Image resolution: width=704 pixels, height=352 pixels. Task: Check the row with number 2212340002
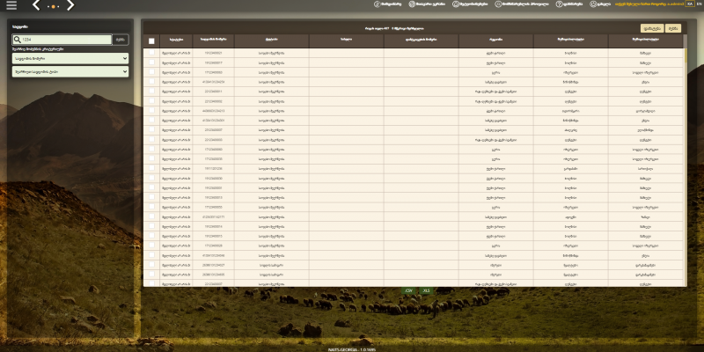pyautogui.click(x=151, y=100)
